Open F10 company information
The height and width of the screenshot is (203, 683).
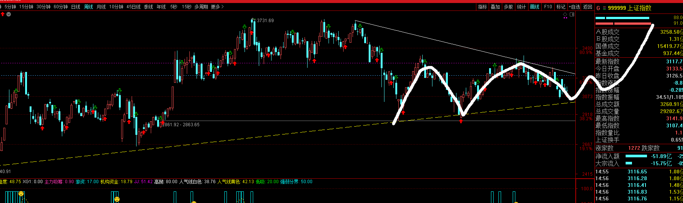tap(548, 7)
